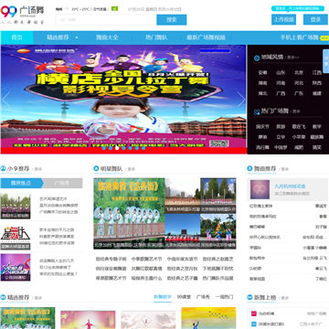Click the 99 album cover under 舞曲推荐
Screen dimensions: 329x329
260,189
